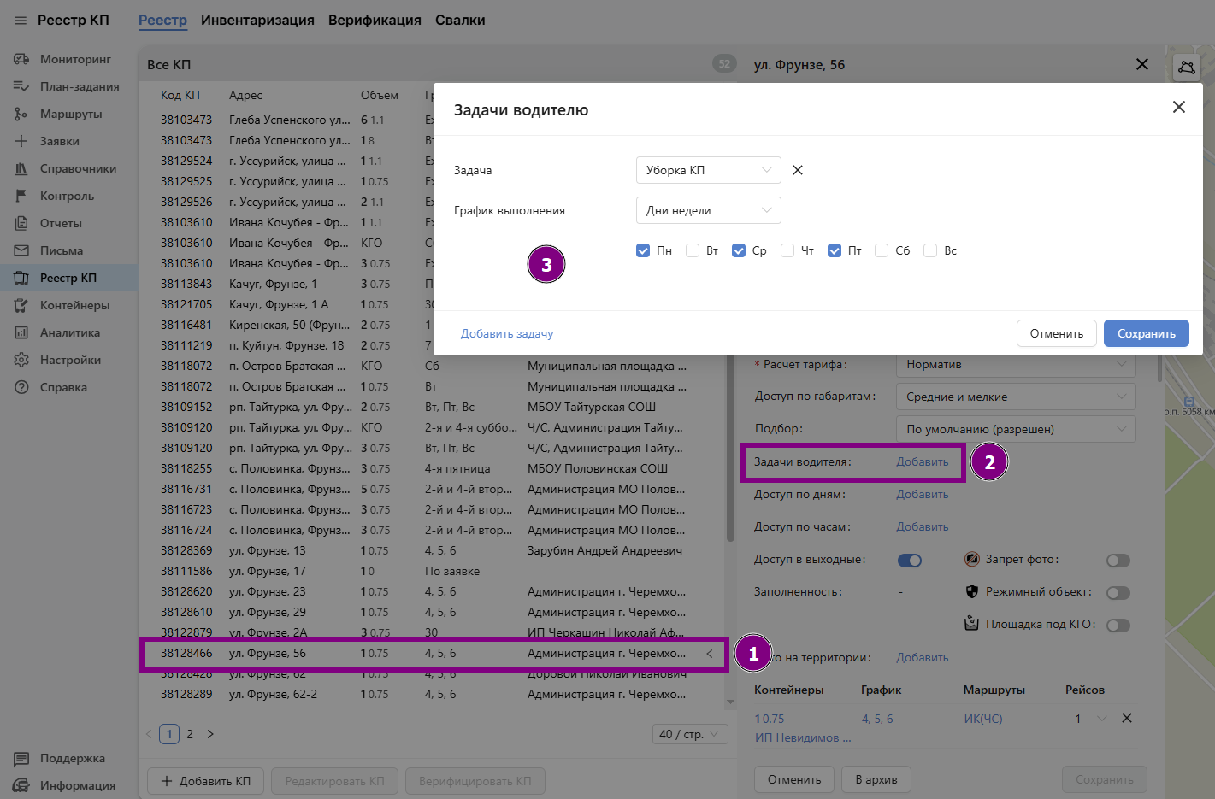Clear the task with X next to Уборка КП
1215x799 pixels.
pyautogui.click(x=798, y=170)
